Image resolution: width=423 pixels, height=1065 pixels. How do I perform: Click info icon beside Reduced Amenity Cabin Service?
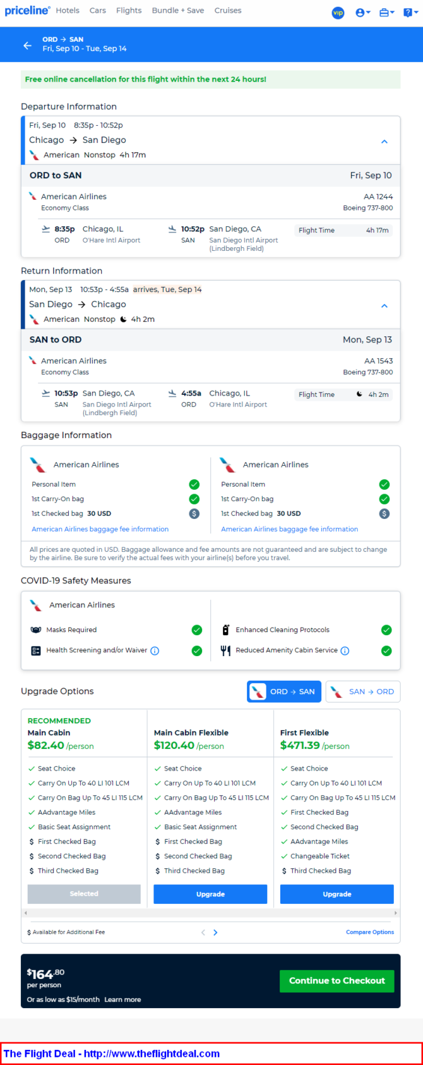coord(345,651)
